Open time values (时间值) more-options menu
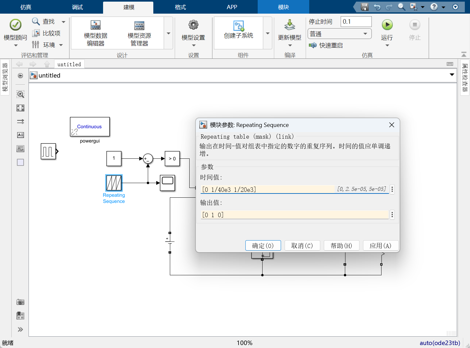The image size is (470, 348). [x=392, y=189]
